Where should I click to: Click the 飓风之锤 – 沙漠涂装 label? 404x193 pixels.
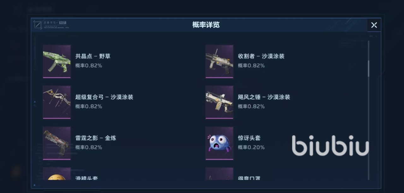click(264, 97)
